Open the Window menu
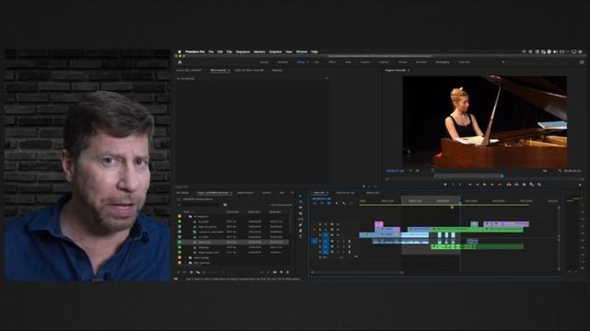 (x=301, y=51)
